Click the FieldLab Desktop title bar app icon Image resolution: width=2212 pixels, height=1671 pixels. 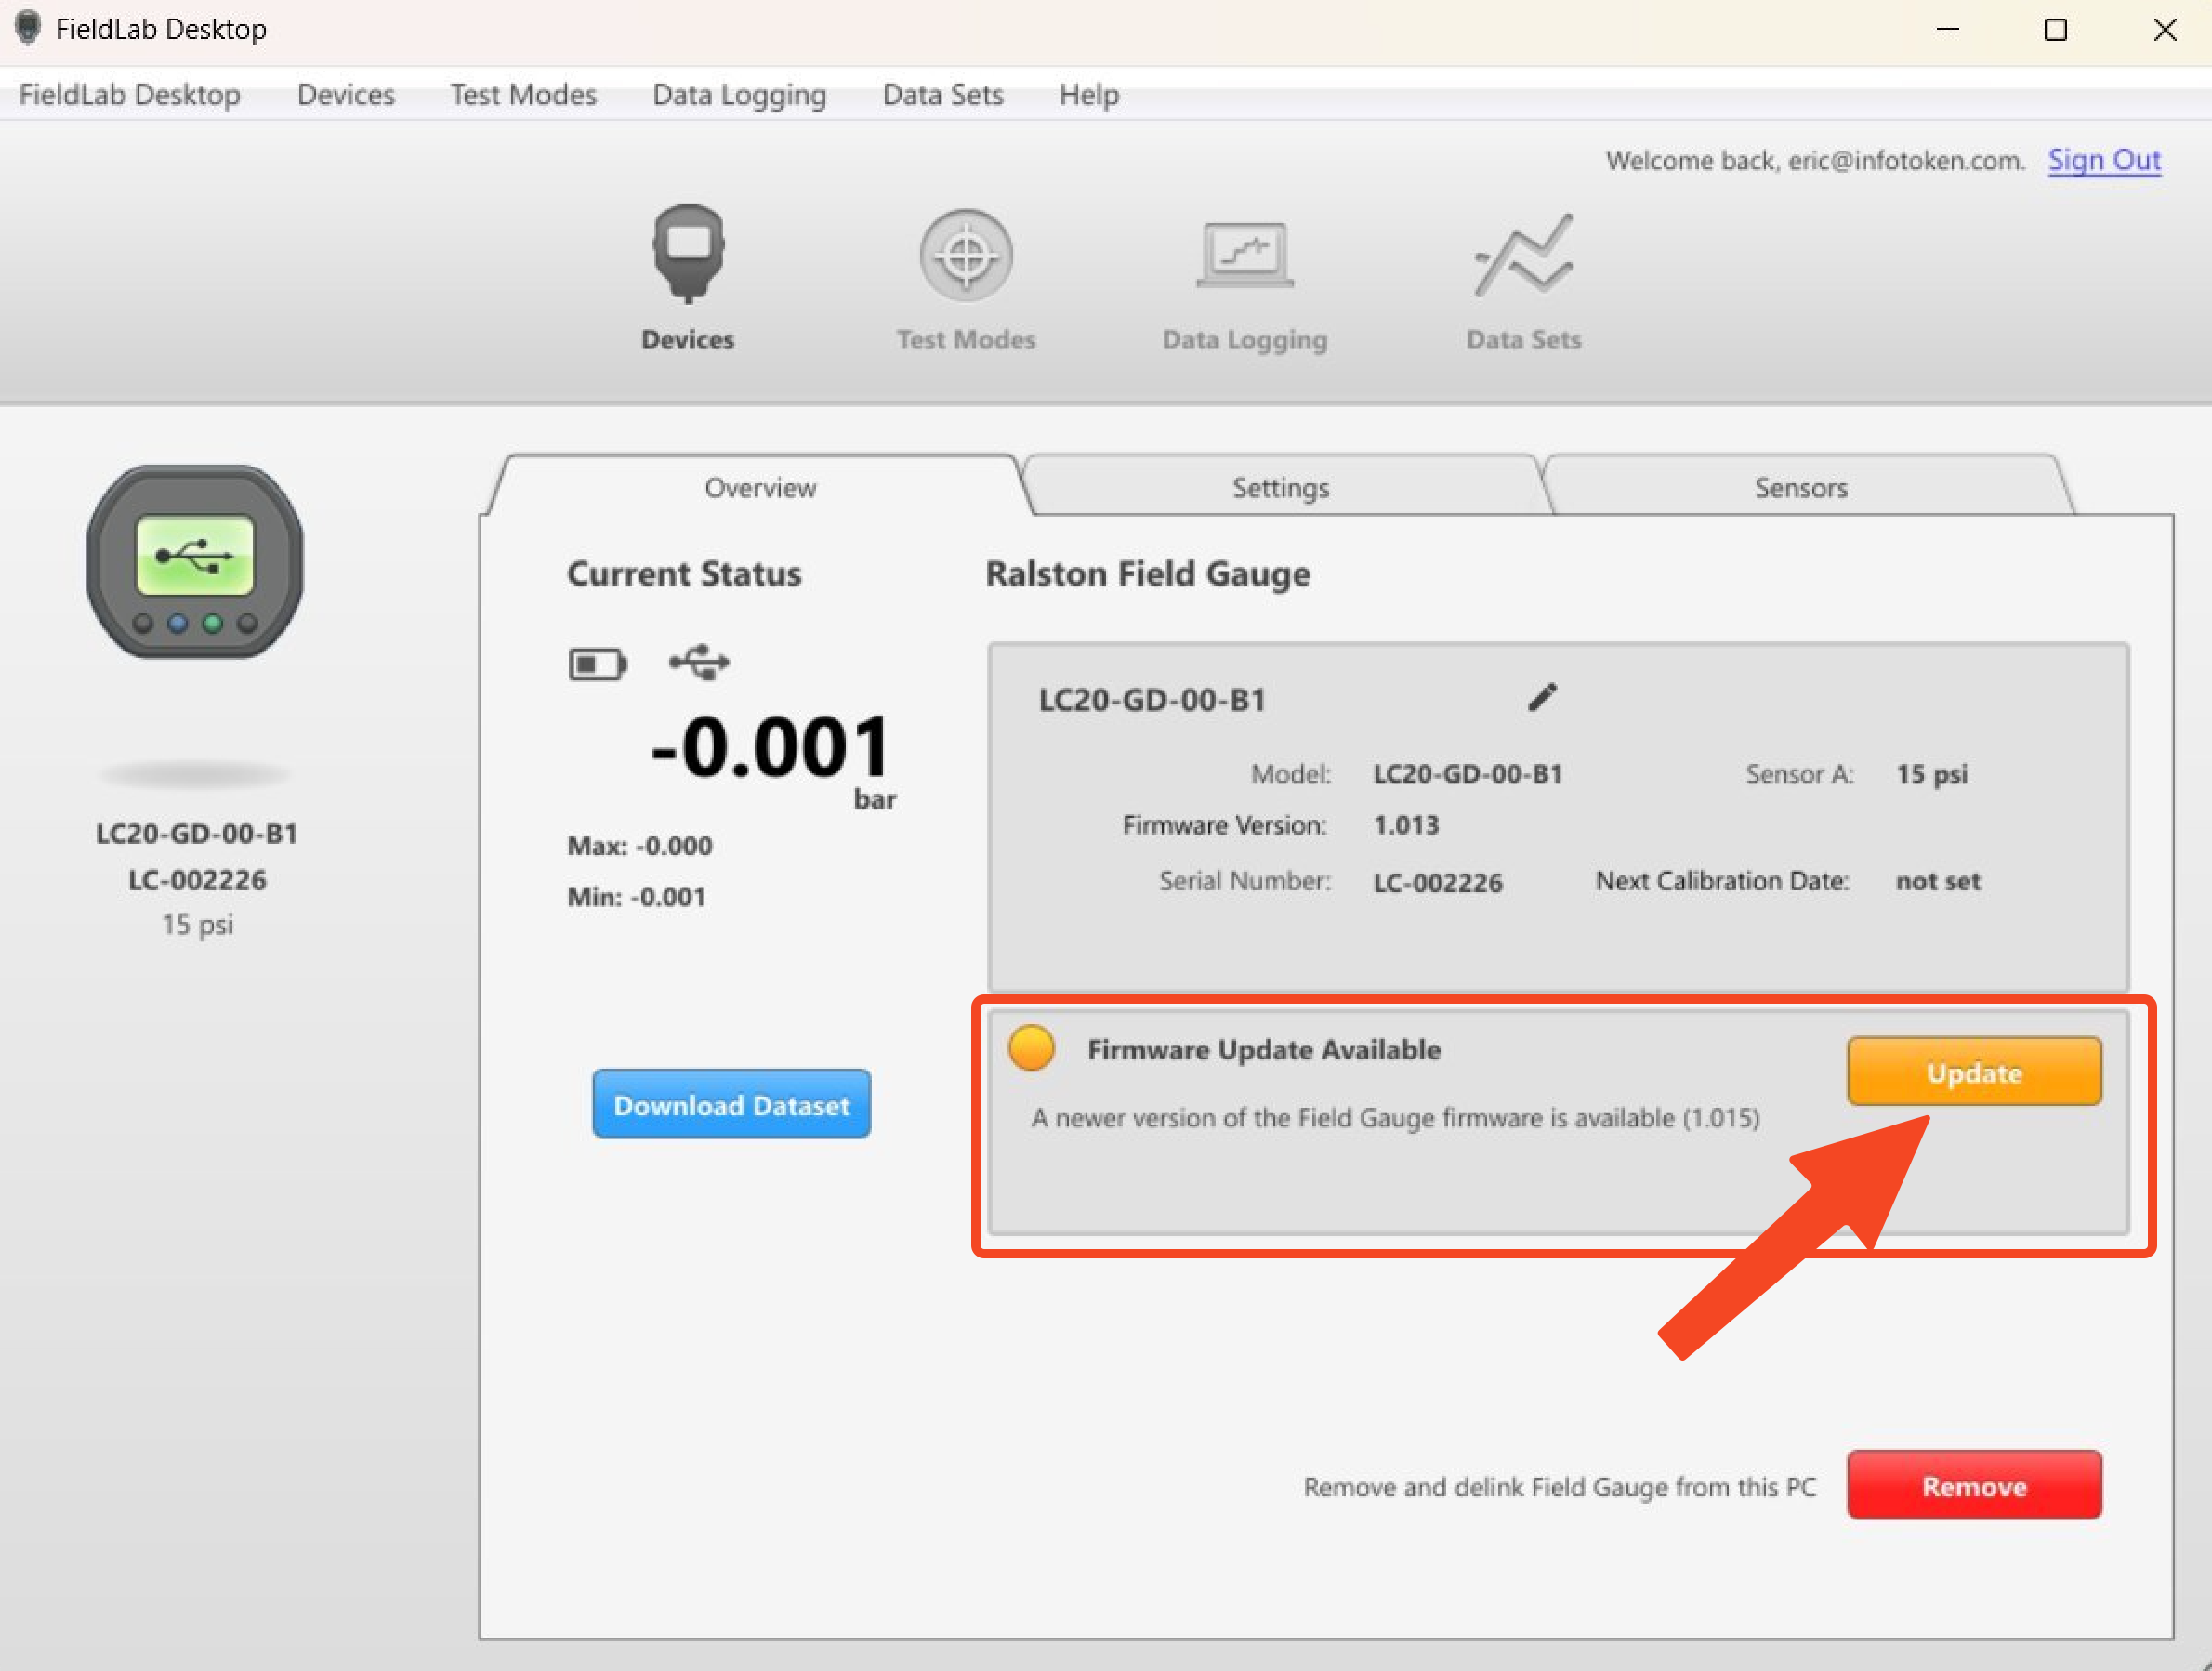tap(28, 28)
